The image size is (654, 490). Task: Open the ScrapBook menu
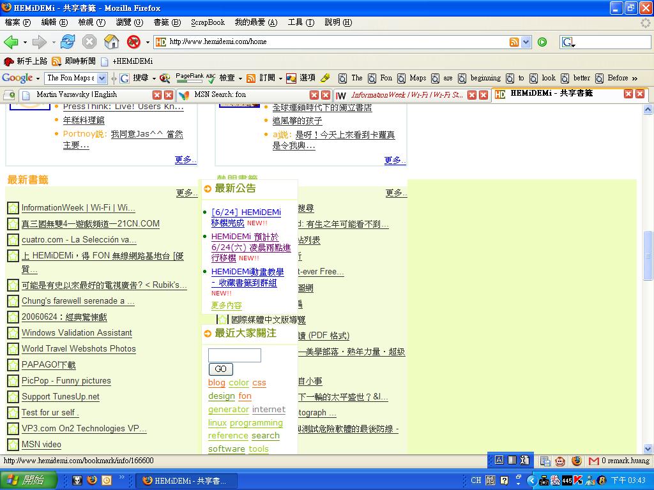[x=208, y=22]
